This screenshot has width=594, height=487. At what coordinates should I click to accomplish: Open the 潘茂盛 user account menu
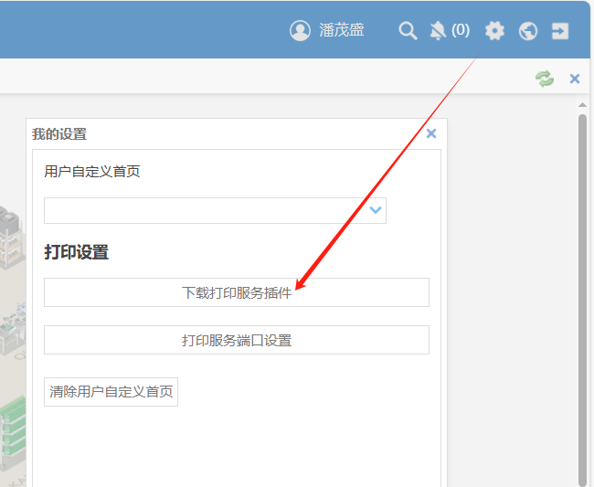click(x=342, y=30)
